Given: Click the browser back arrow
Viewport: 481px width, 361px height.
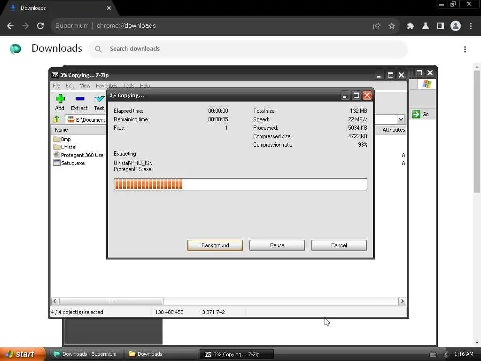Looking at the screenshot, I should click(x=10, y=26).
